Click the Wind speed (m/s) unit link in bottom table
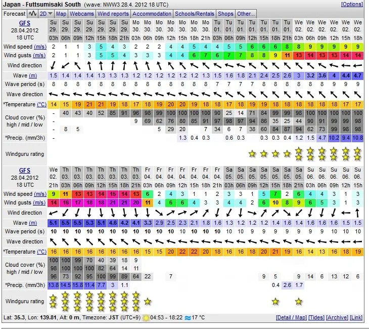 [40, 194]
